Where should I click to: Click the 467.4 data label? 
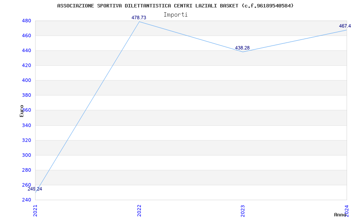(x=345, y=26)
